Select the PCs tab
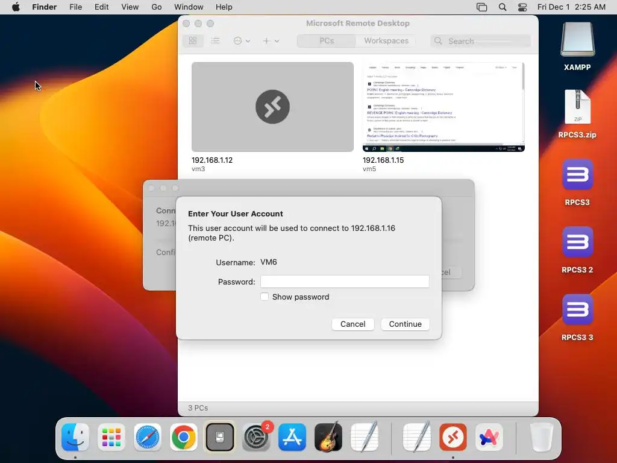Viewport: 617px width, 463px height. (x=327, y=41)
